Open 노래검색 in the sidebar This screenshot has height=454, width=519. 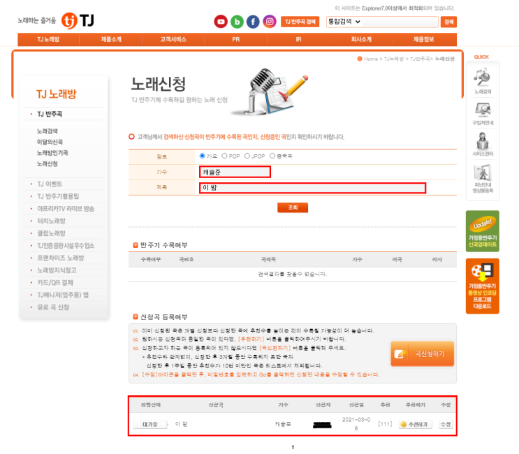click(x=47, y=131)
